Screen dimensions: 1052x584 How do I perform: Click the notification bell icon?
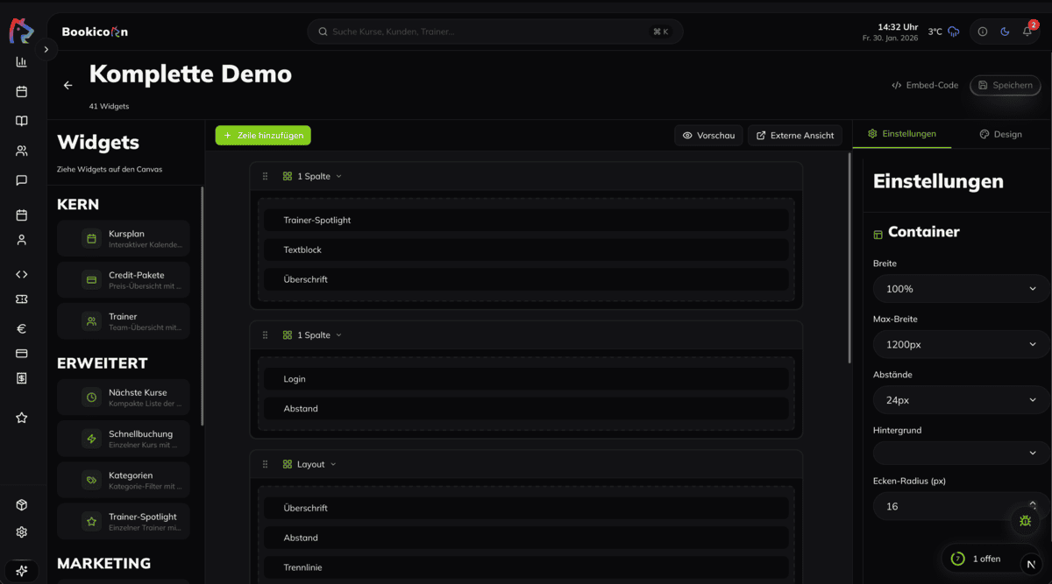click(x=1027, y=32)
